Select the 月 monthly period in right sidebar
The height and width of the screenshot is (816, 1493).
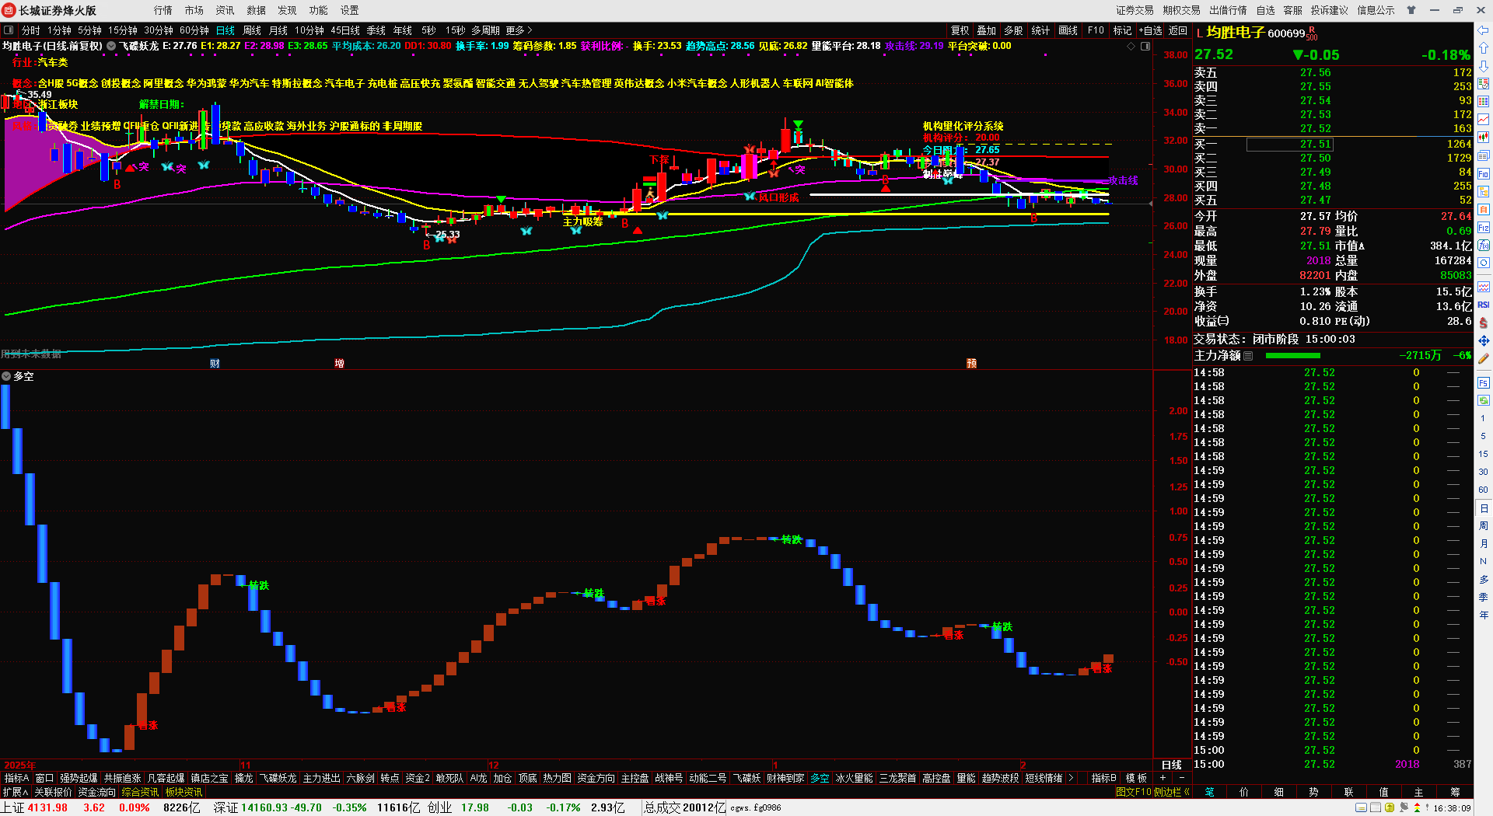click(x=1484, y=543)
